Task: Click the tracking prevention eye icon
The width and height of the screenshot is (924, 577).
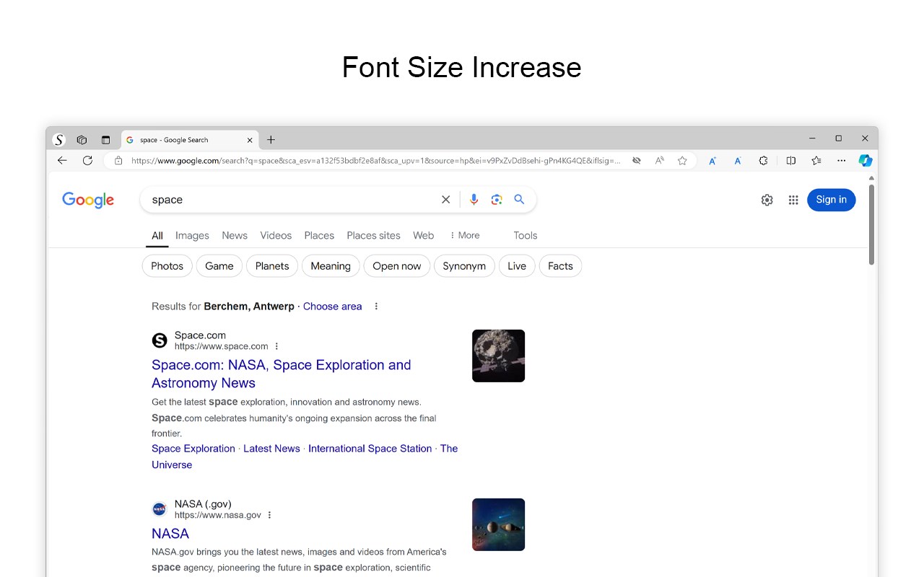Action: (x=636, y=161)
